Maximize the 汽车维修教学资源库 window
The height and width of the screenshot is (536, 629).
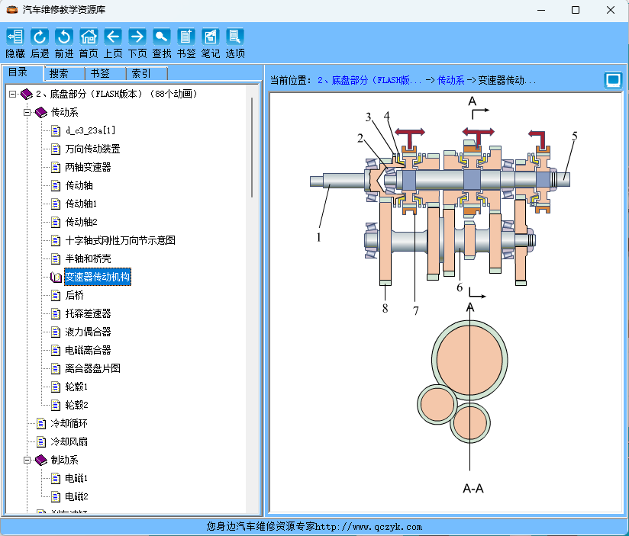tap(576, 10)
